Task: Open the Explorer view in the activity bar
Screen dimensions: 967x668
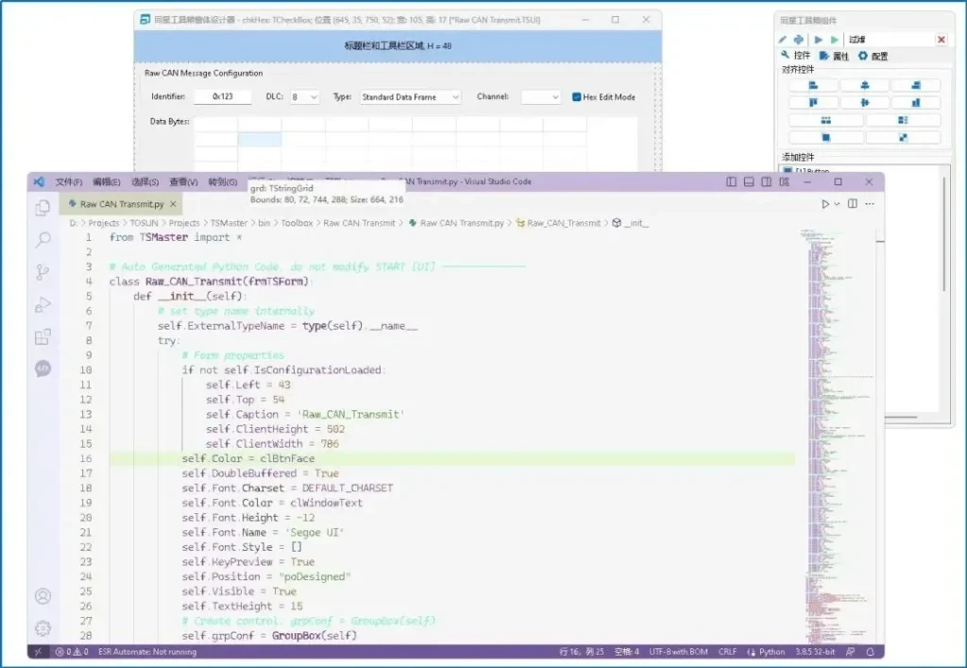Action: pos(42,208)
